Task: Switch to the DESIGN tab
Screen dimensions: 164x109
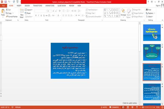Action: (27, 6)
